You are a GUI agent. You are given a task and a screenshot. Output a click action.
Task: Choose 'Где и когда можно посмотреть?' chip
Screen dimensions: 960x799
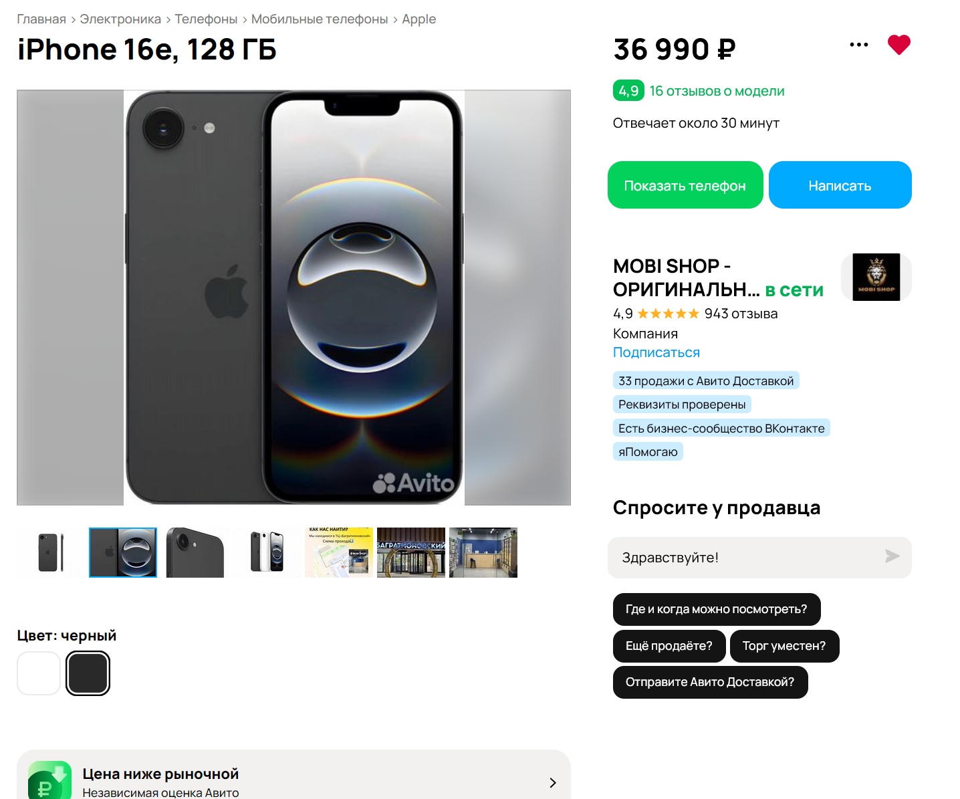717,609
